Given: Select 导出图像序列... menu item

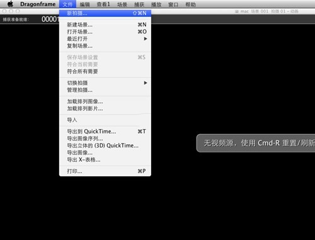Looking at the screenshot, I should click(x=105, y=139).
